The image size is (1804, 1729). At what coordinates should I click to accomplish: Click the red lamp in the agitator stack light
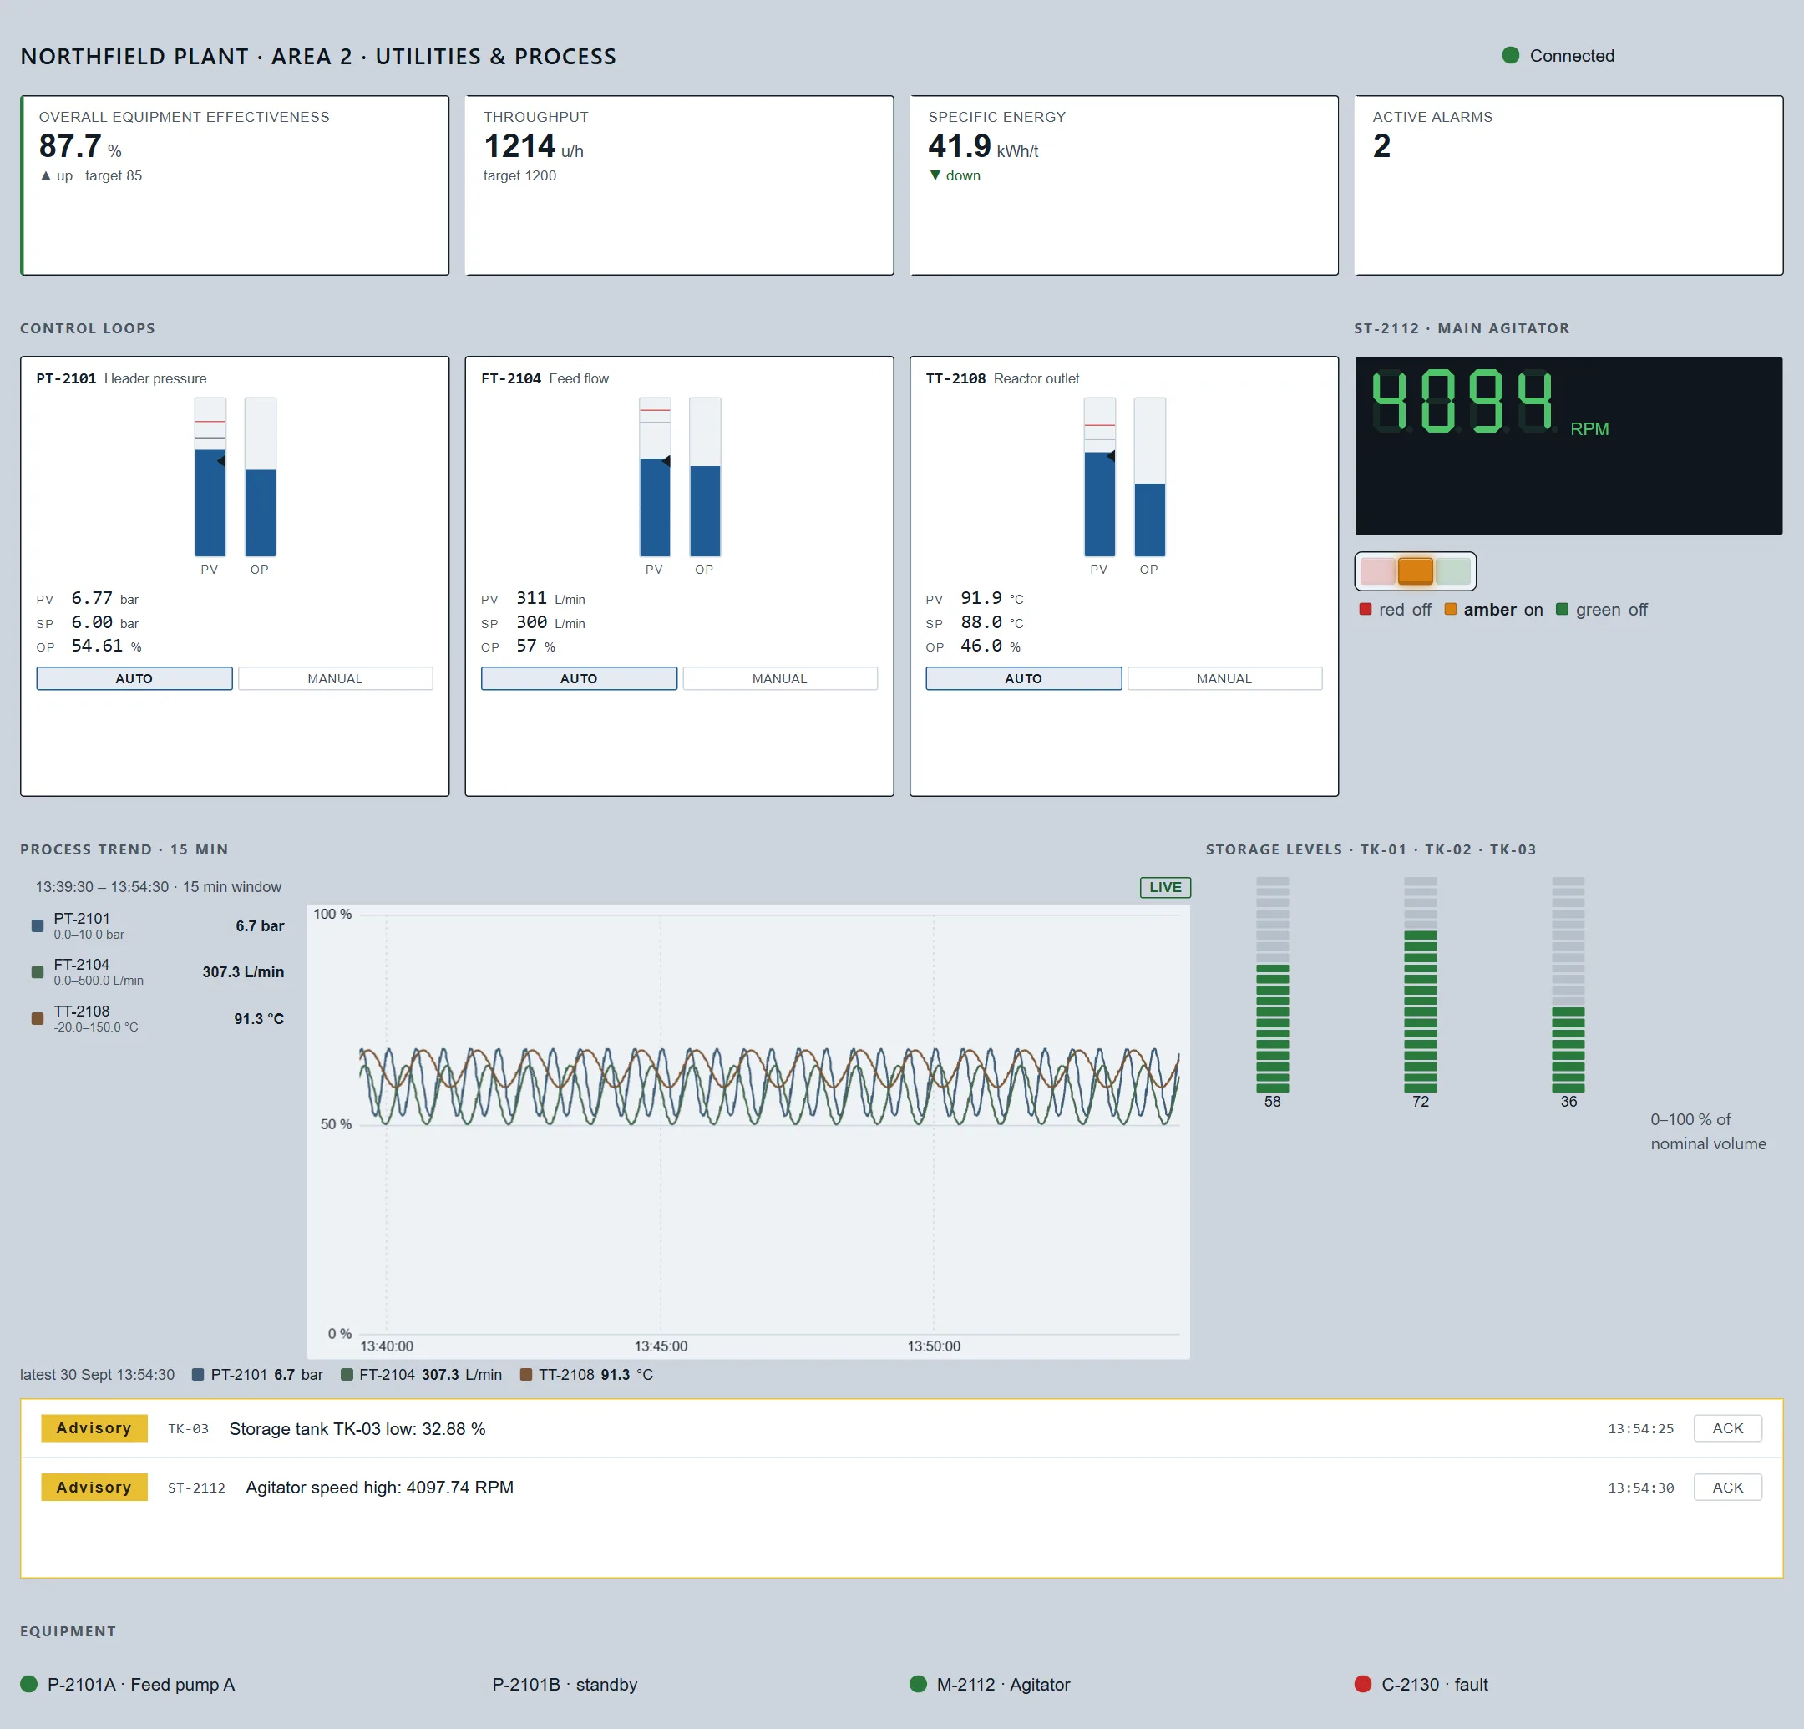(1378, 570)
